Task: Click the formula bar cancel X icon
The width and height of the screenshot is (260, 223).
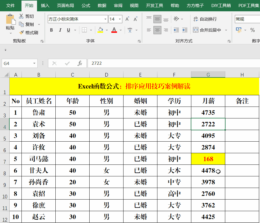Action: click(x=54, y=63)
